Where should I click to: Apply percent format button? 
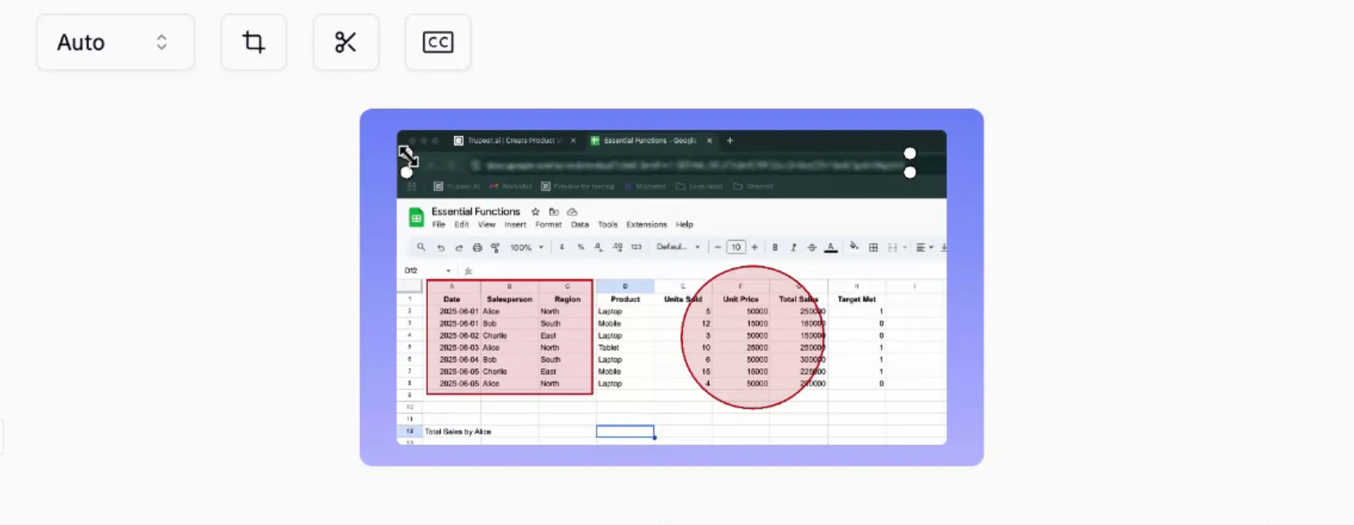click(580, 247)
